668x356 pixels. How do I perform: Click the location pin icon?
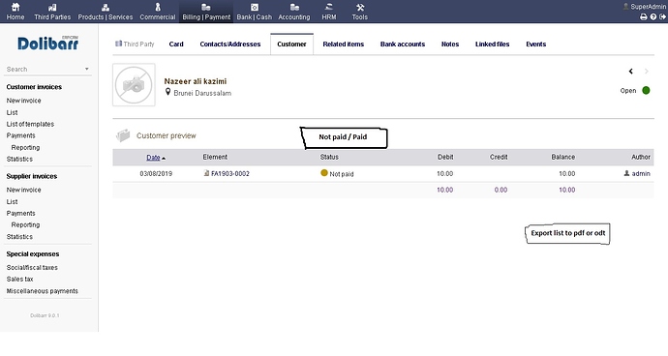tap(167, 92)
